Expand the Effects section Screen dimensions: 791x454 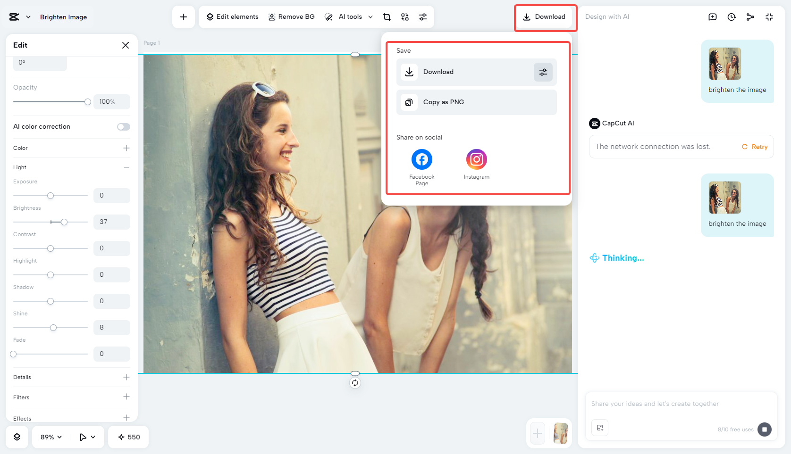(x=126, y=418)
